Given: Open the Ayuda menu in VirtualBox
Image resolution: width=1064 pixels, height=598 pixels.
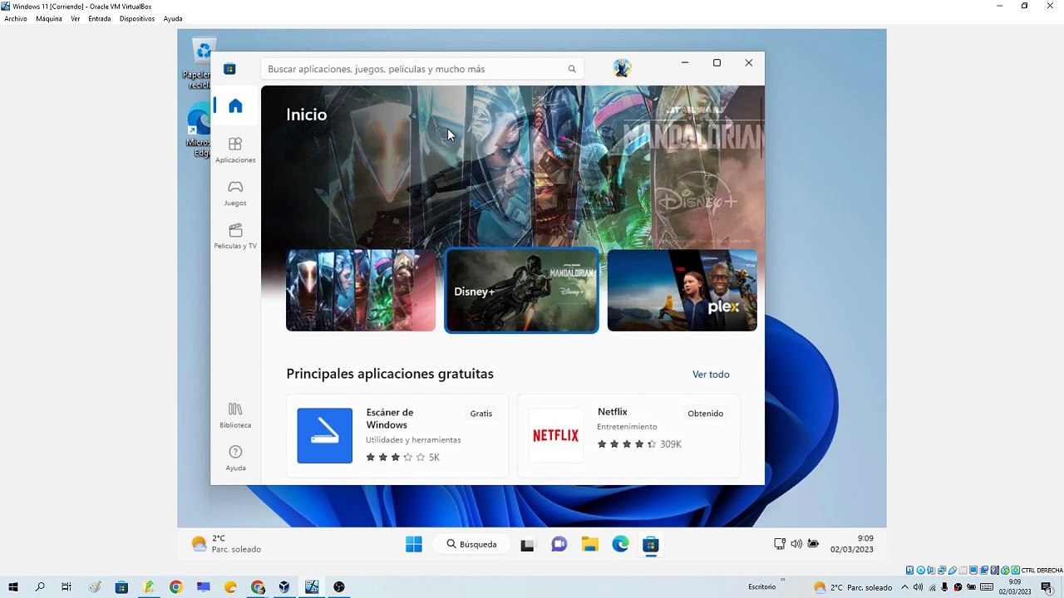Looking at the screenshot, I should tap(173, 18).
